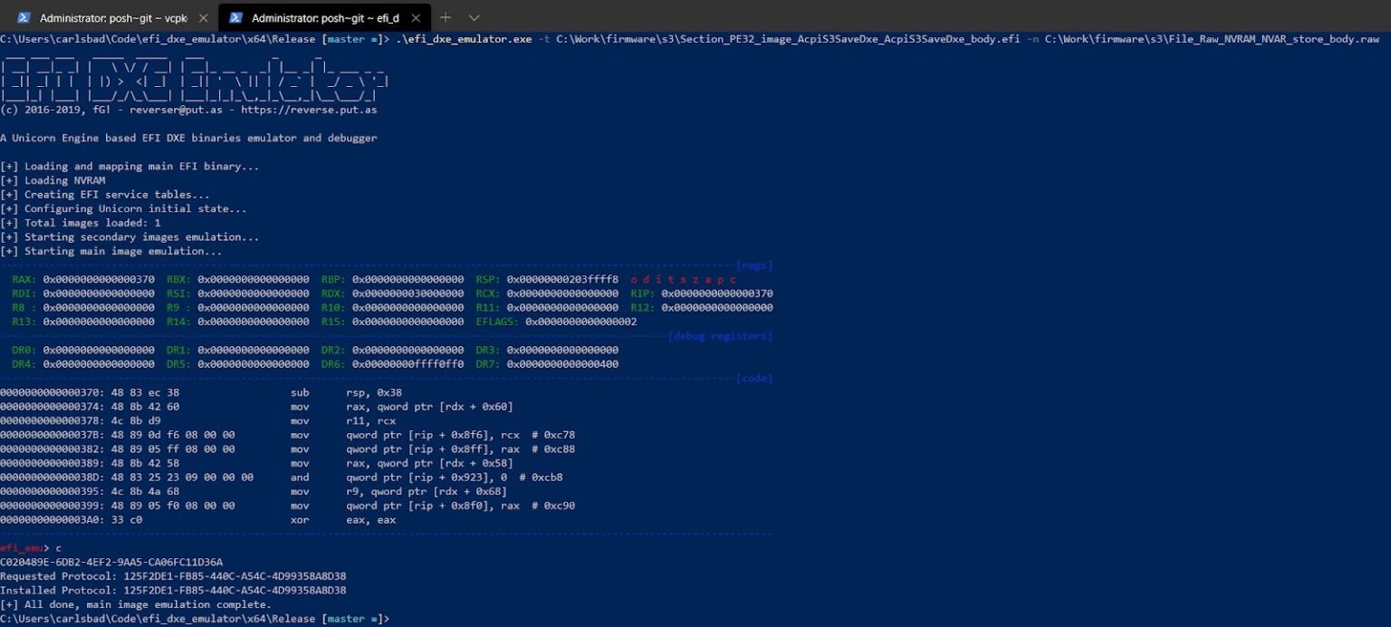This screenshot has height=627, width=1391.
Task: Close the posh~git vcpk tab
Action: tap(202, 17)
